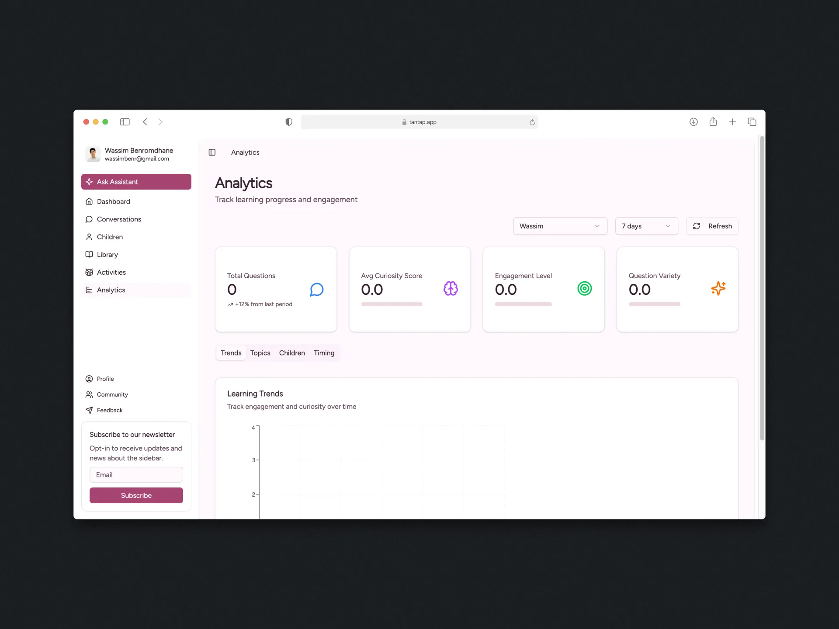Select the Timing tab
839x629 pixels.
pyautogui.click(x=324, y=353)
